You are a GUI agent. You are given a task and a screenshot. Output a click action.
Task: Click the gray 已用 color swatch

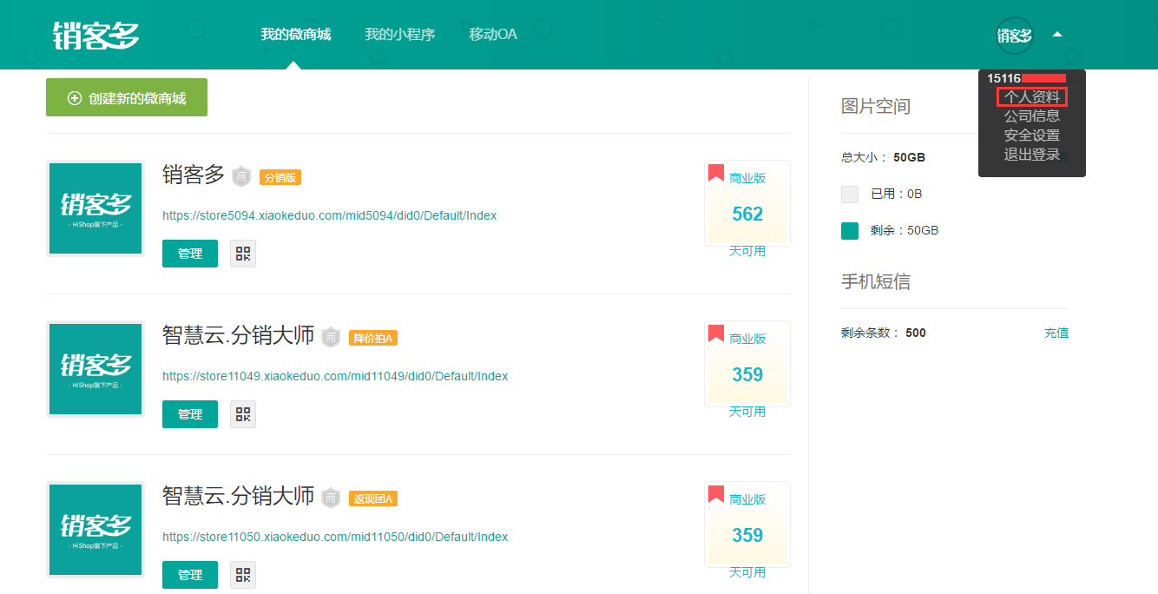[x=850, y=194]
